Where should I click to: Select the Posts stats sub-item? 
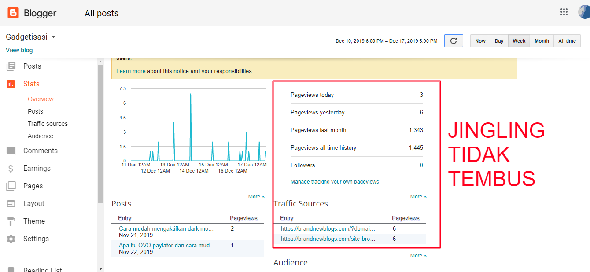click(35, 112)
